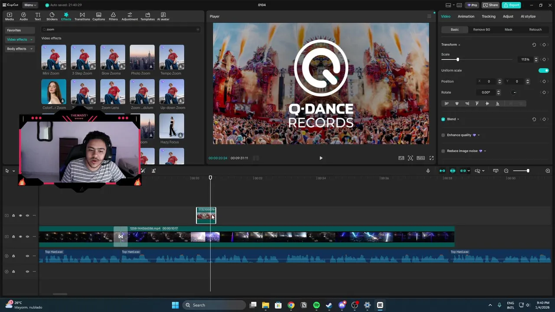Image resolution: width=555 pixels, height=312 pixels.
Task: Click the Ratio icon in Player
Action: coord(421,158)
